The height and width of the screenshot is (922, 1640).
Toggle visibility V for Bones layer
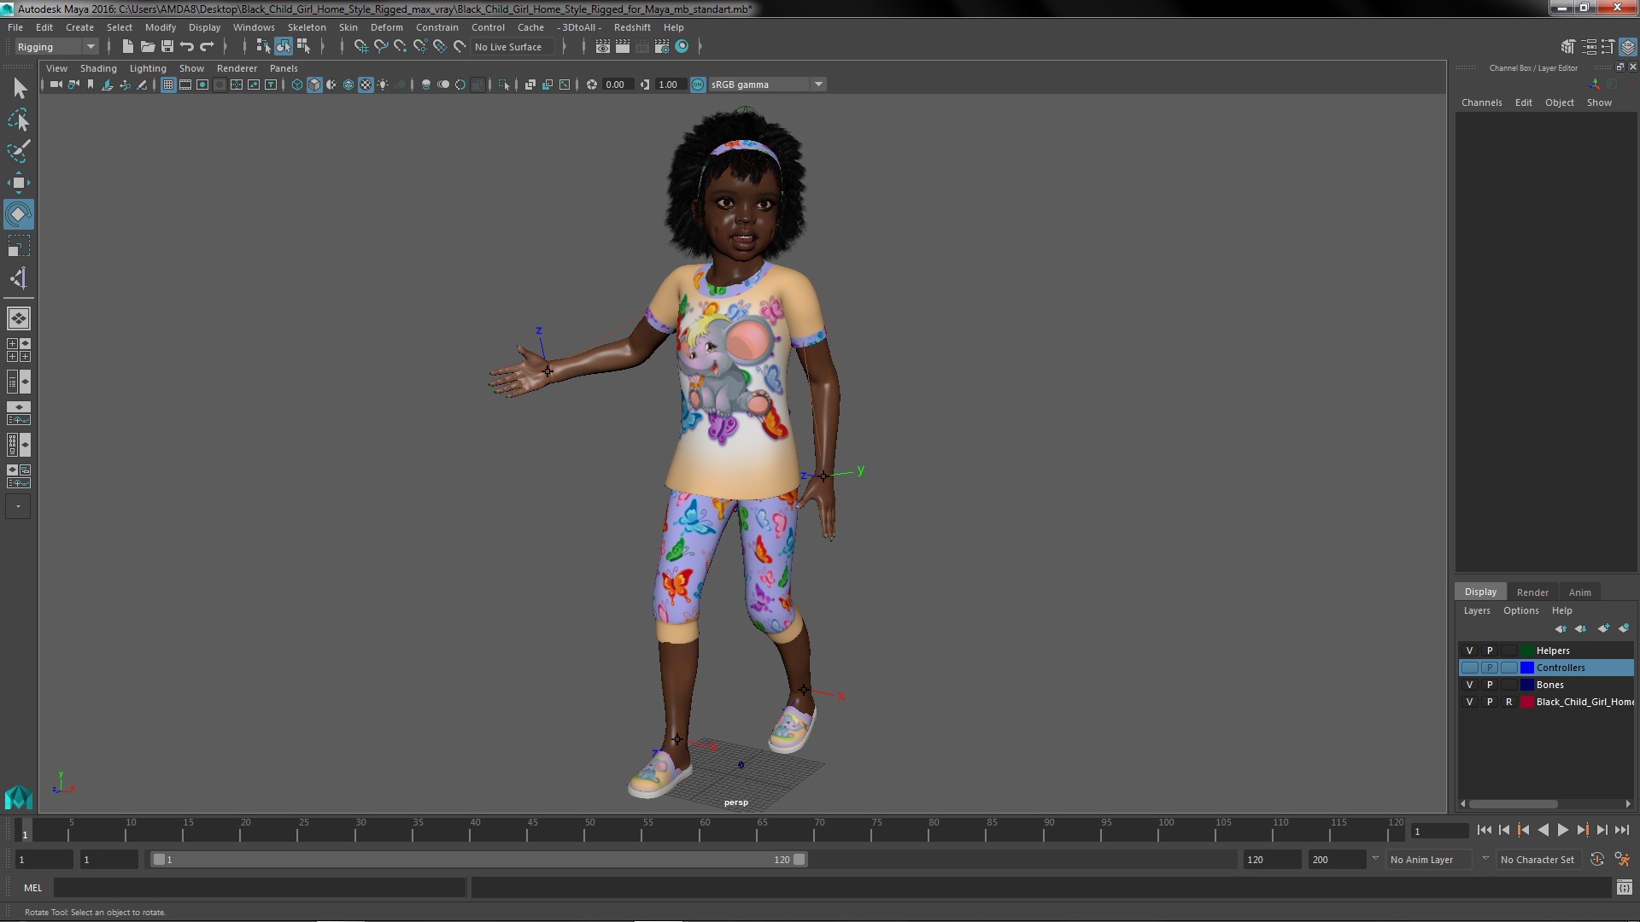1469,685
